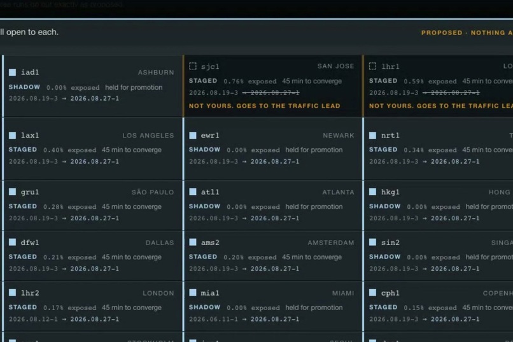
Task: Click the SHADOW status on ewr1 card
Action: click(x=204, y=150)
